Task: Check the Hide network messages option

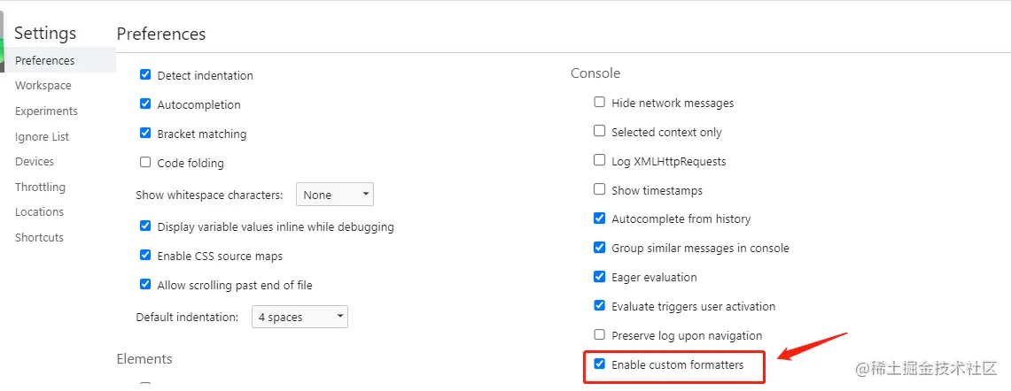Action: [x=600, y=103]
